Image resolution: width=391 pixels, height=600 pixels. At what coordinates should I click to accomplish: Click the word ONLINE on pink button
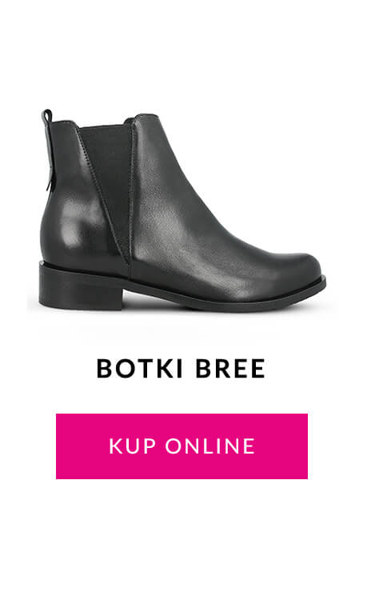210,446
